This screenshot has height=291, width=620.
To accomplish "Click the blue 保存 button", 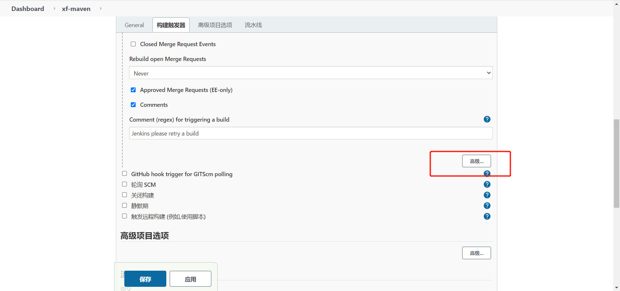I will pyautogui.click(x=145, y=279).
